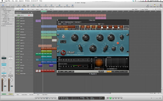The width and height of the screenshot is (163, 101).
Task: Click the Set Locators toolbar icon
Action: pos(33,5)
